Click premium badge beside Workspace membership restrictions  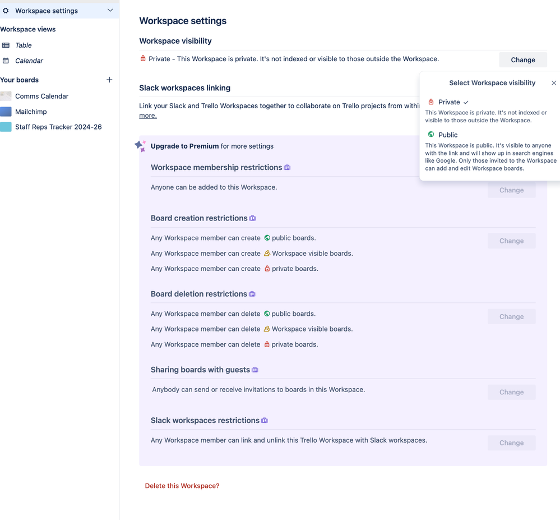[x=287, y=168]
